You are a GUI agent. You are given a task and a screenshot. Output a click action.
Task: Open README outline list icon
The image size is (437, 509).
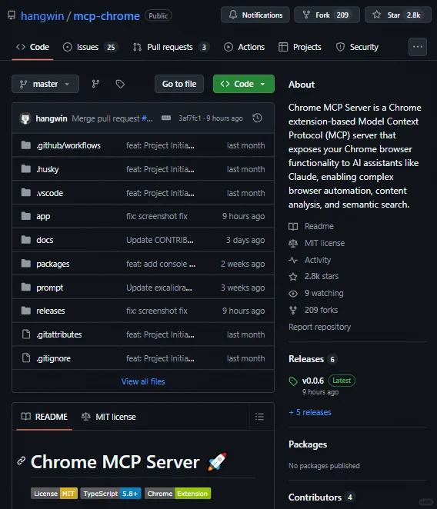pos(259,417)
